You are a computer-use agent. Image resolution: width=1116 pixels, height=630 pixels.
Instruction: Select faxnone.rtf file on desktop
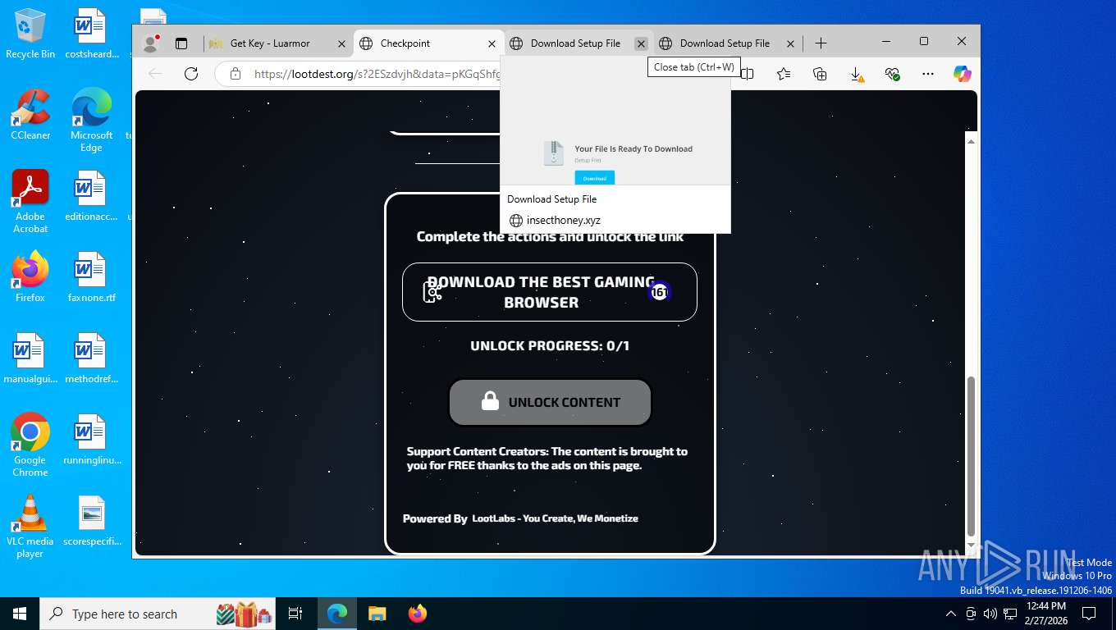click(x=91, y=277)
